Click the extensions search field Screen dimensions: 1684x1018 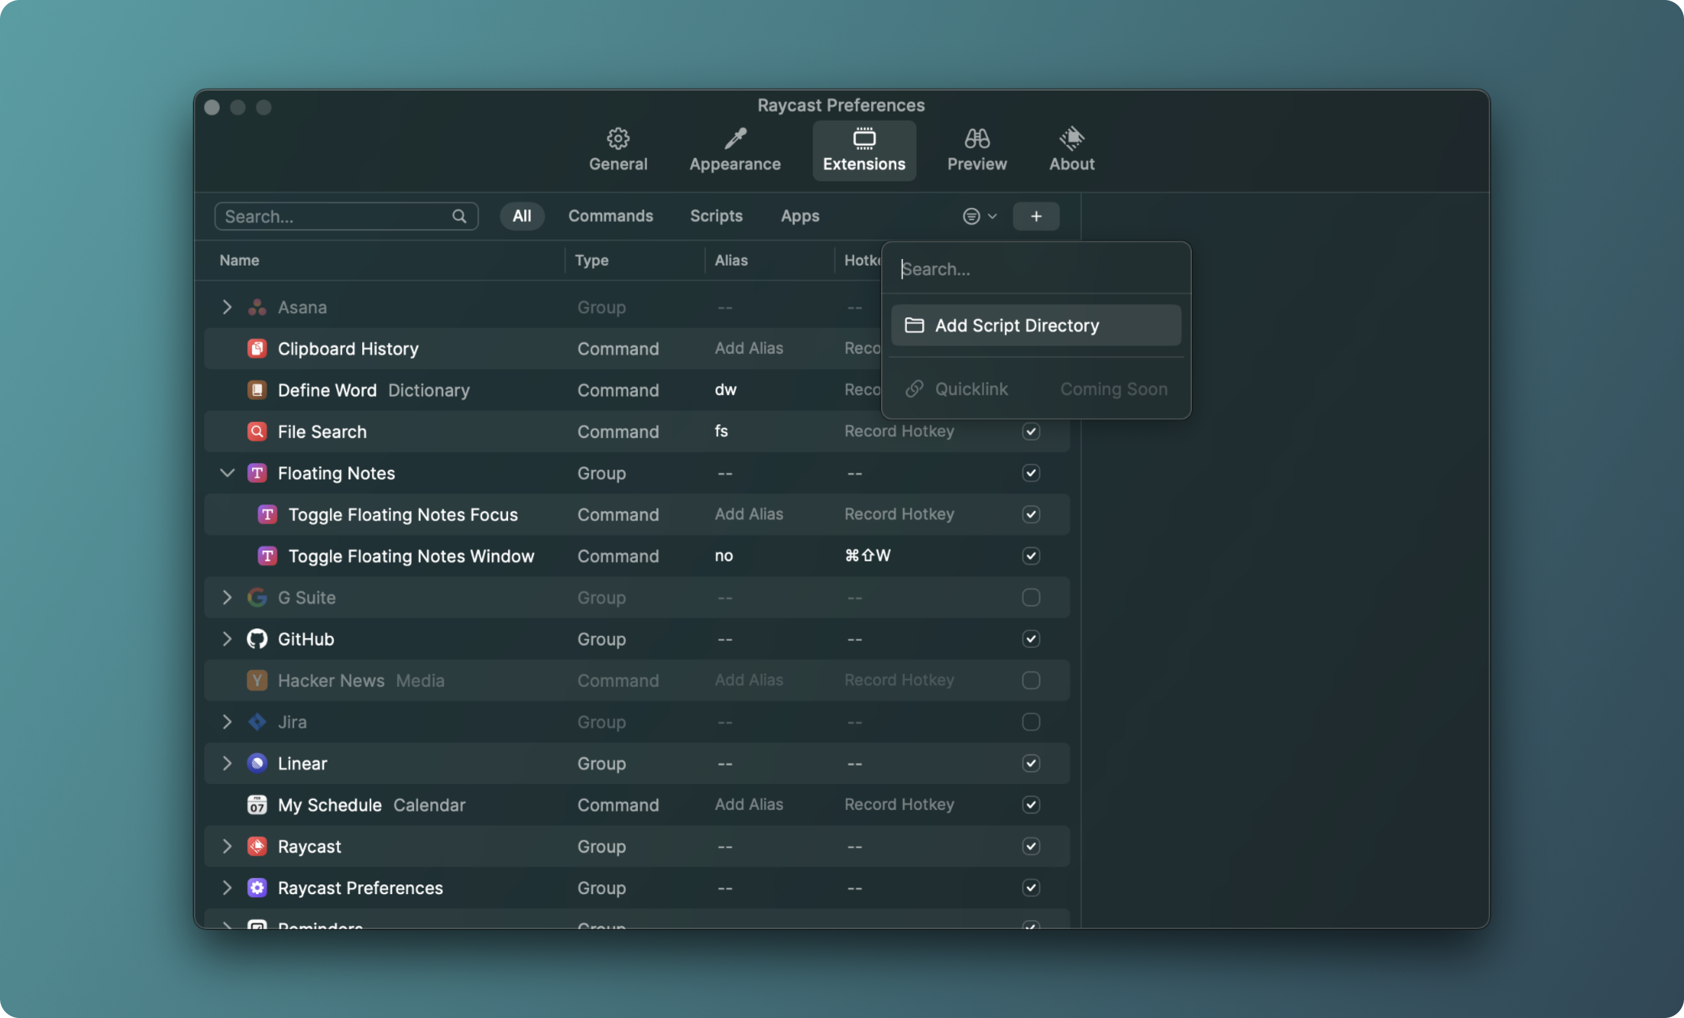coord(335,217)
